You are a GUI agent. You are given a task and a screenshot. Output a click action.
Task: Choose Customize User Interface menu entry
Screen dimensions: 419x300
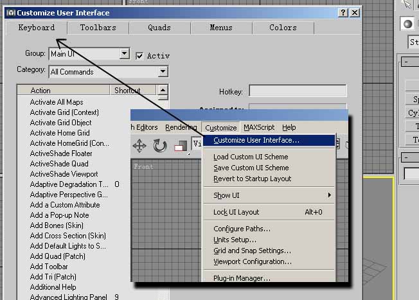269,140
